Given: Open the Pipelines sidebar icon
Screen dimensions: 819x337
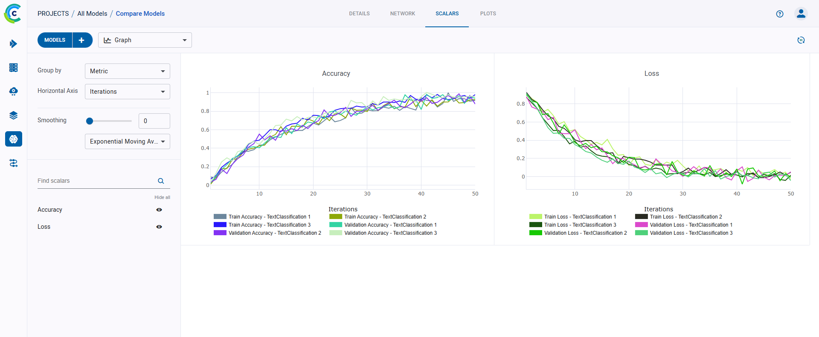Looking at the screenshot, I should pyautogui.click(x=13, y=92).
